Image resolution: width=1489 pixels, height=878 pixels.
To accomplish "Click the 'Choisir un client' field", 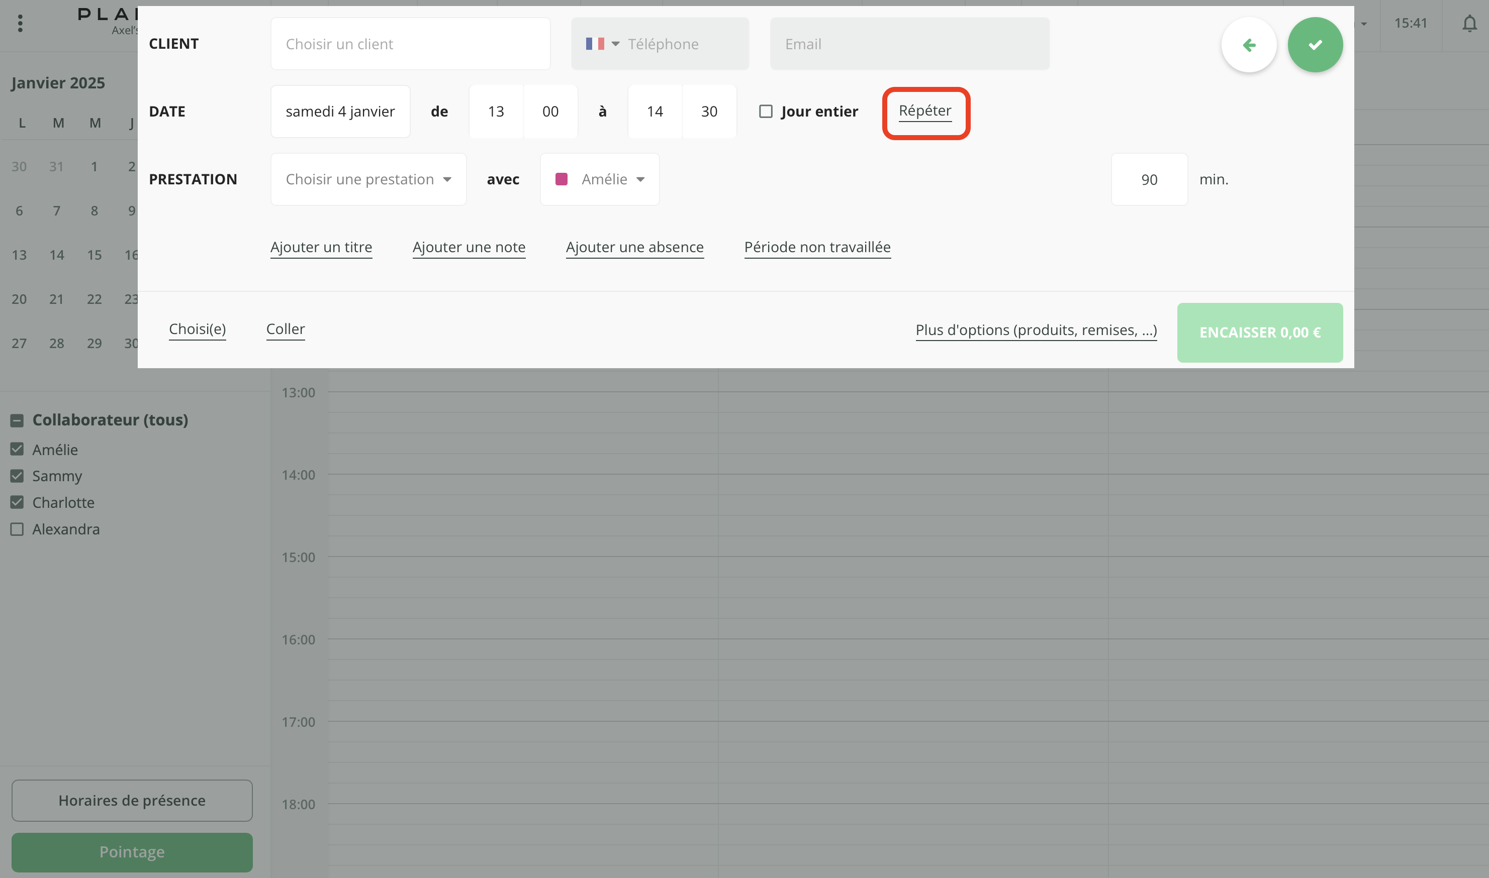I will (410, 43).
